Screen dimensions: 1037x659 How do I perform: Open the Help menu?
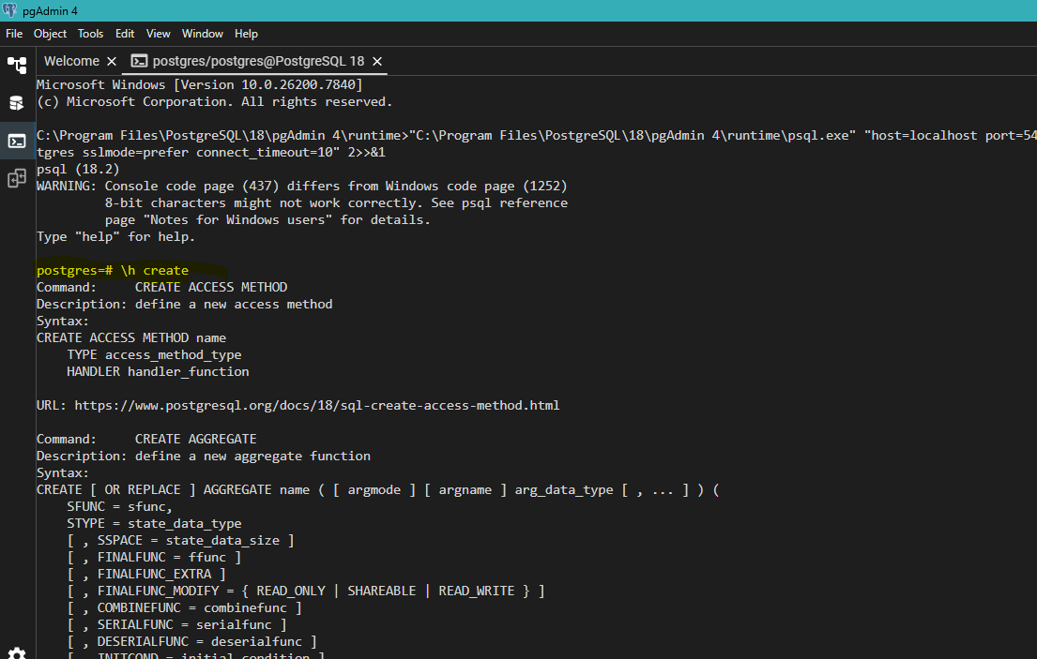click(x=246, y=34)
